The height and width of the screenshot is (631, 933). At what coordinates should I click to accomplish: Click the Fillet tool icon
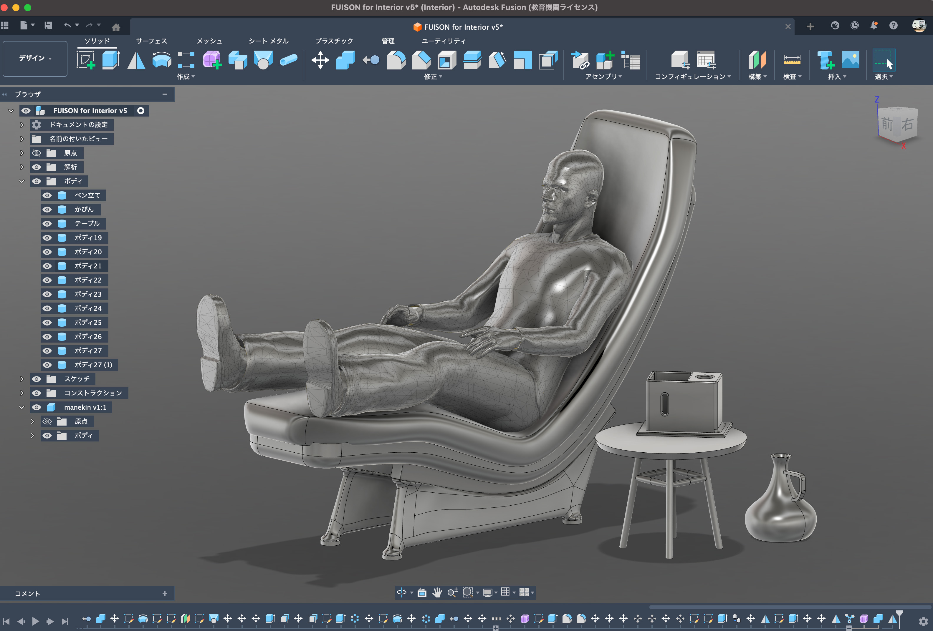pyautogui.click(x=396, y=60)
